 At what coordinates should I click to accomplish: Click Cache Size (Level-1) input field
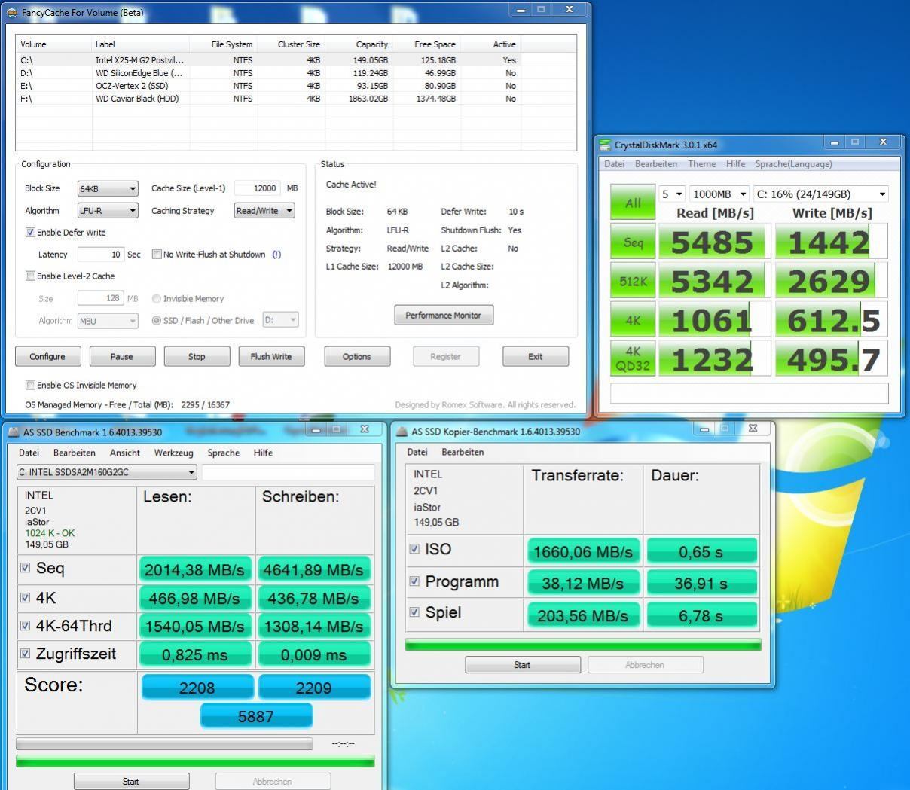257,188
